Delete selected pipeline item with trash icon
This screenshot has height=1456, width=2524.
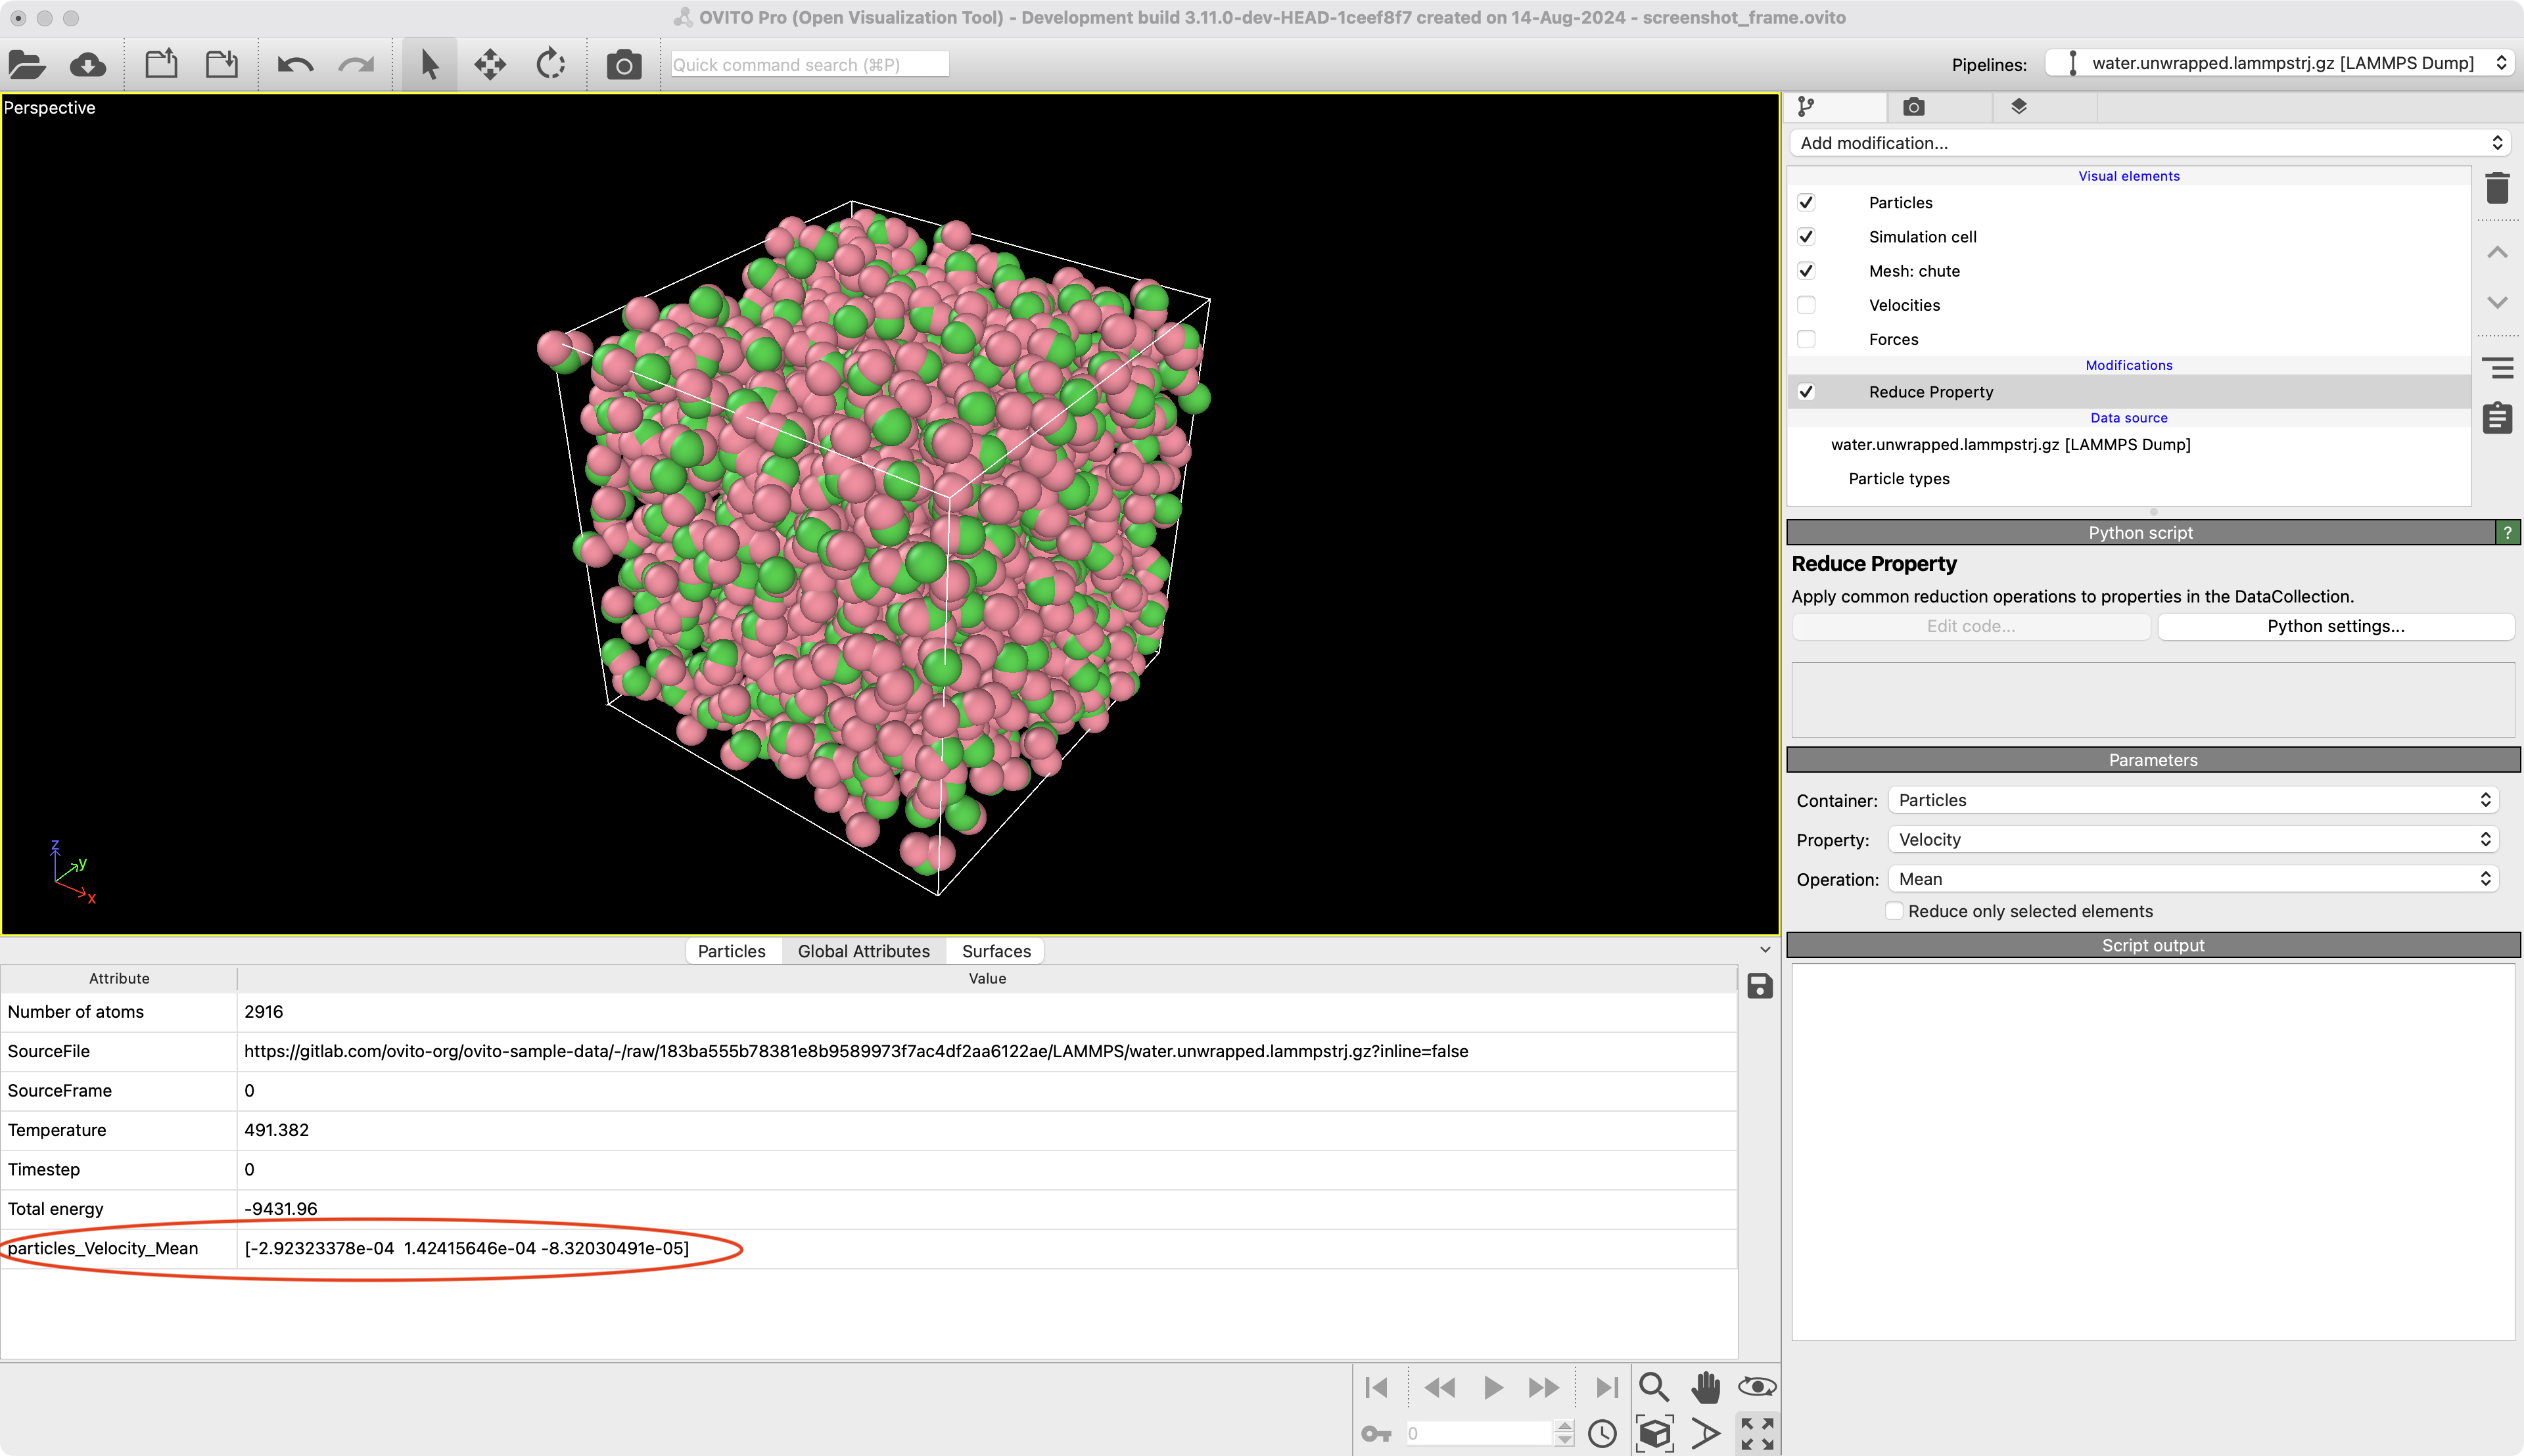tap(2498, 188)
